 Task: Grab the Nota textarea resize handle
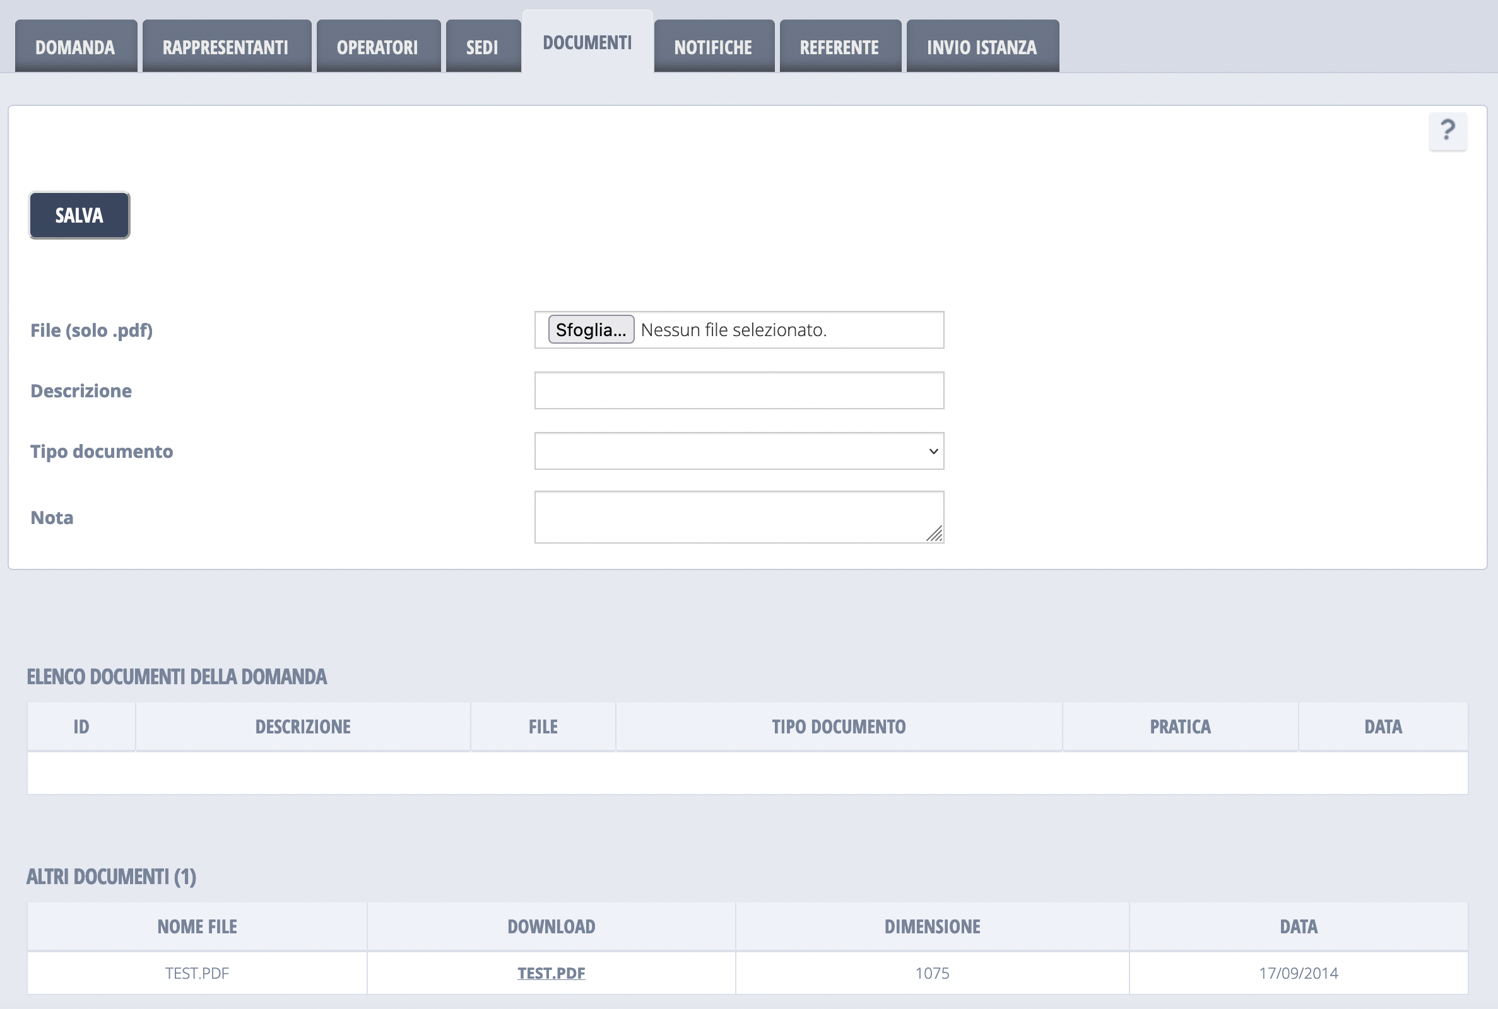point(935,534)
